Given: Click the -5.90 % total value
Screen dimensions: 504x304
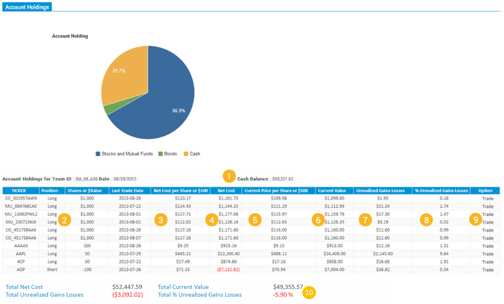Looking at the screenshot, I should click(x=283, y=295).
